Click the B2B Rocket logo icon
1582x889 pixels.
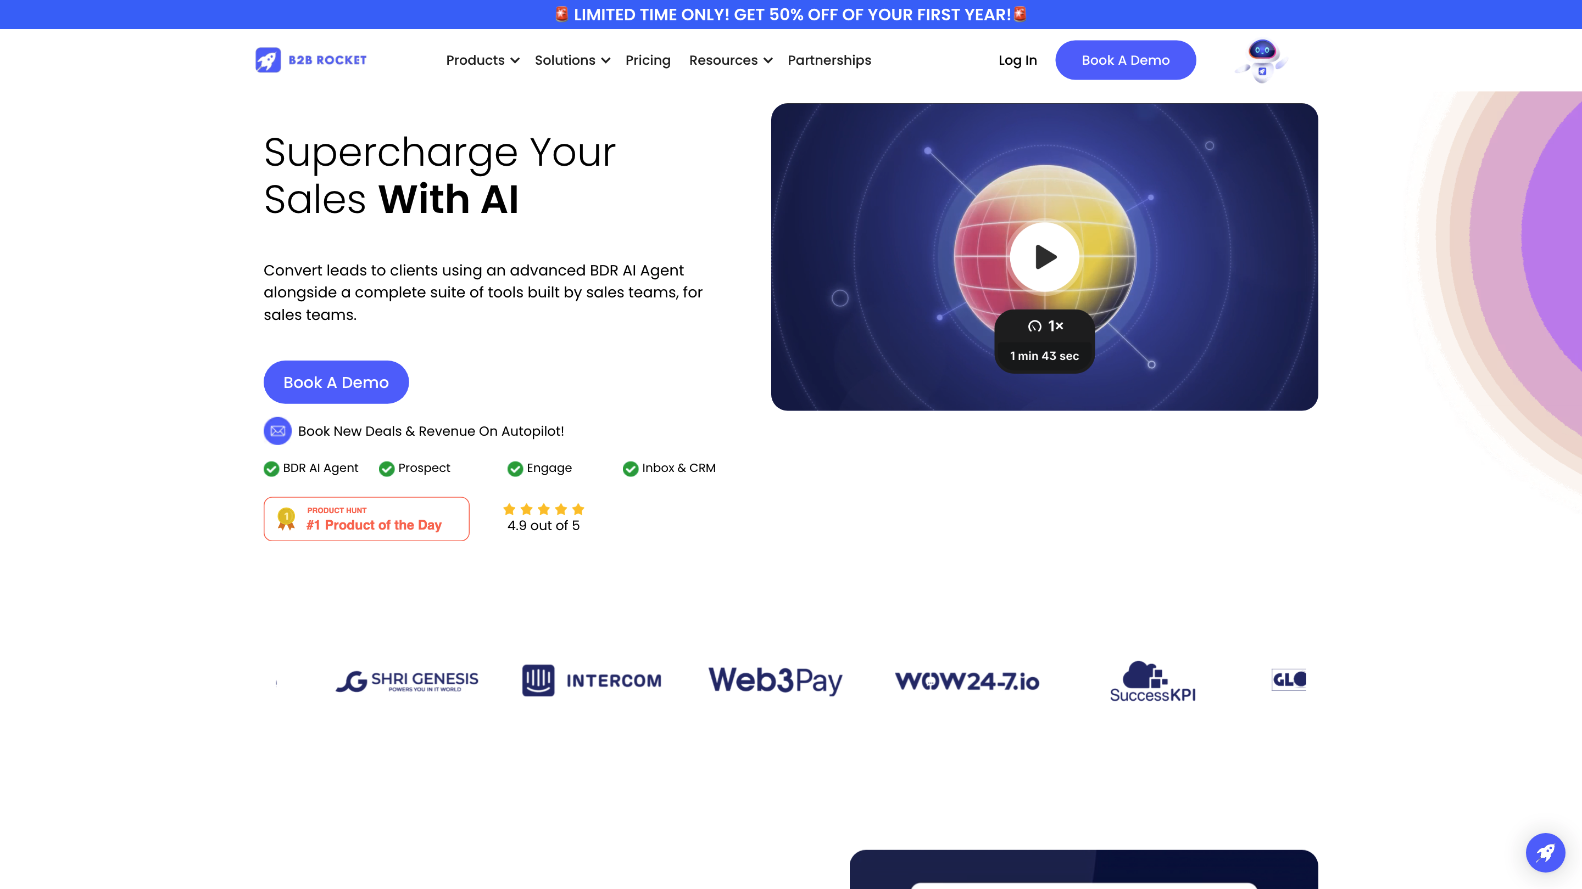point(268,60)
